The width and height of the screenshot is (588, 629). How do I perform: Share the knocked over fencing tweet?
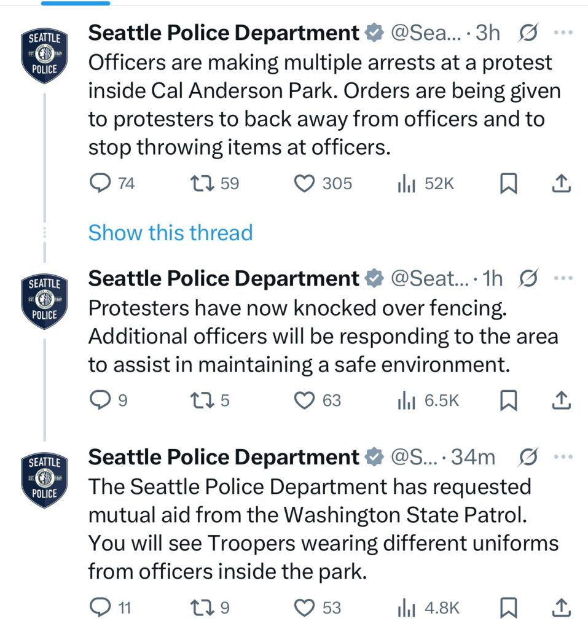tap(561, 400)
